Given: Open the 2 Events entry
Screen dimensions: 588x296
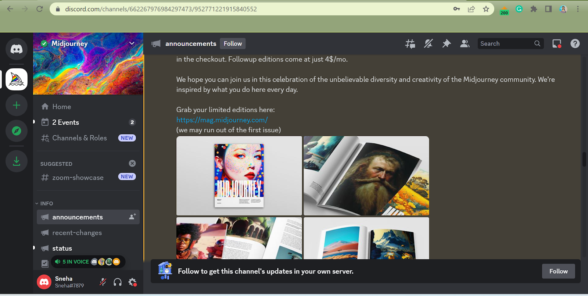Looking at the screenshot, I should (88, 122).
